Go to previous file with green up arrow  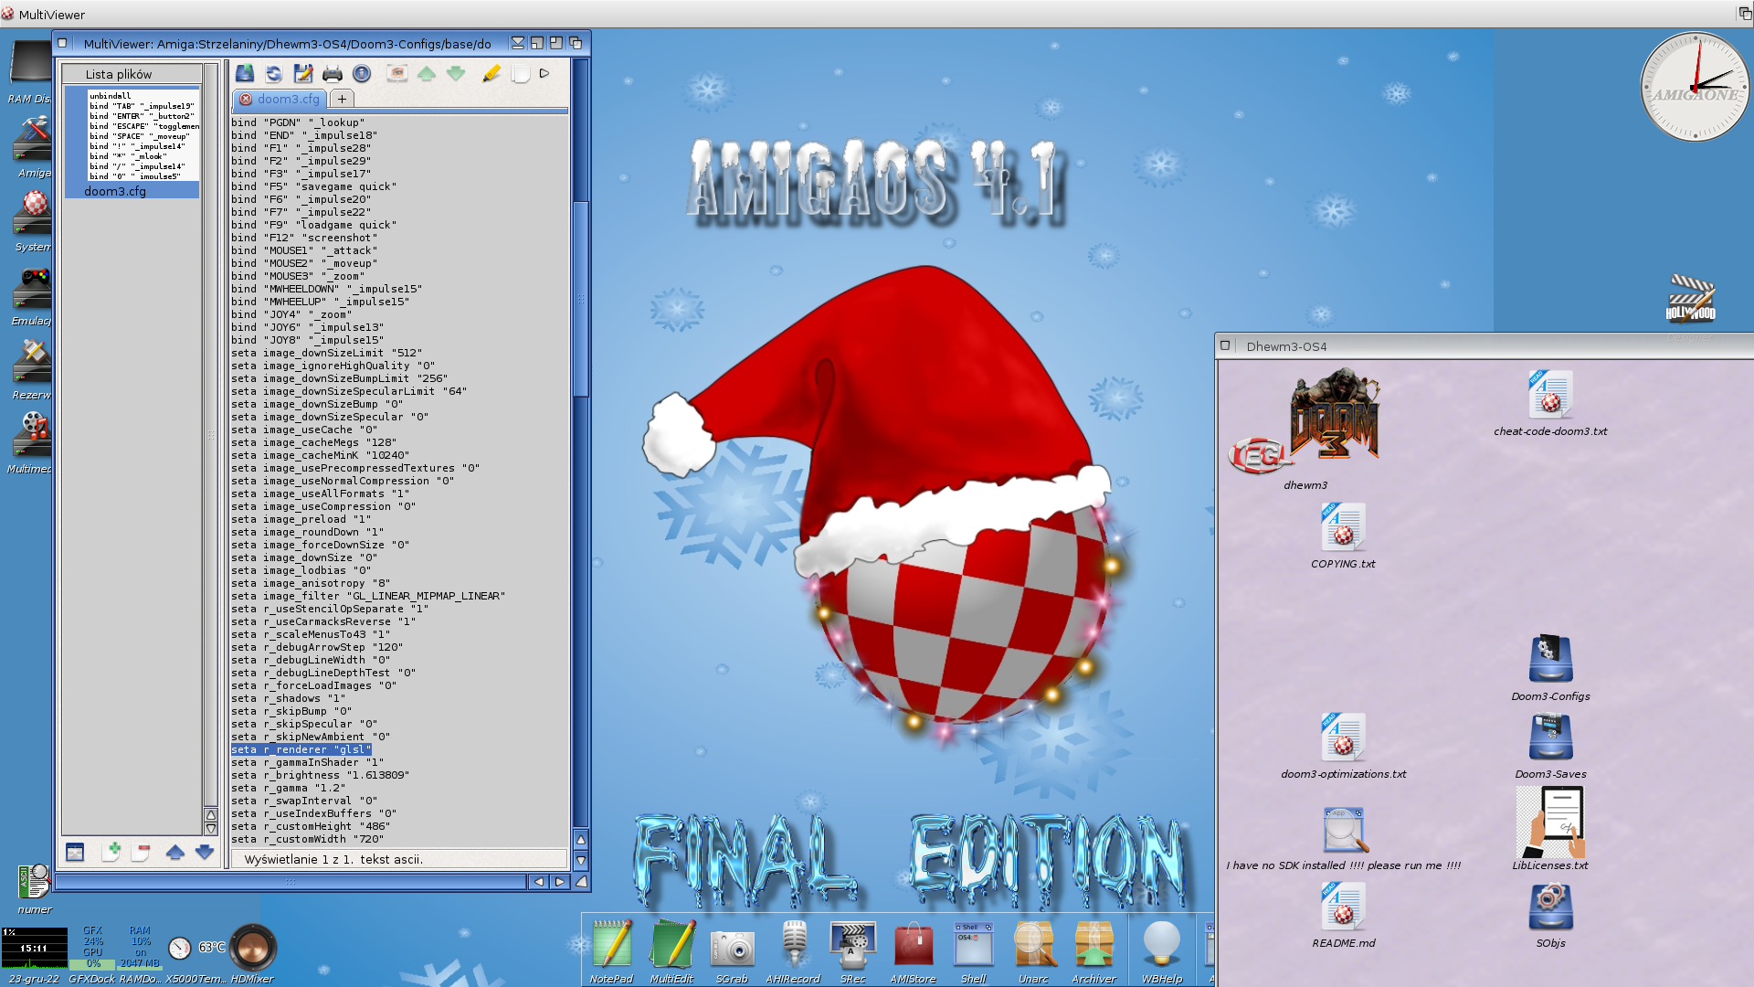tap(426, 73)
